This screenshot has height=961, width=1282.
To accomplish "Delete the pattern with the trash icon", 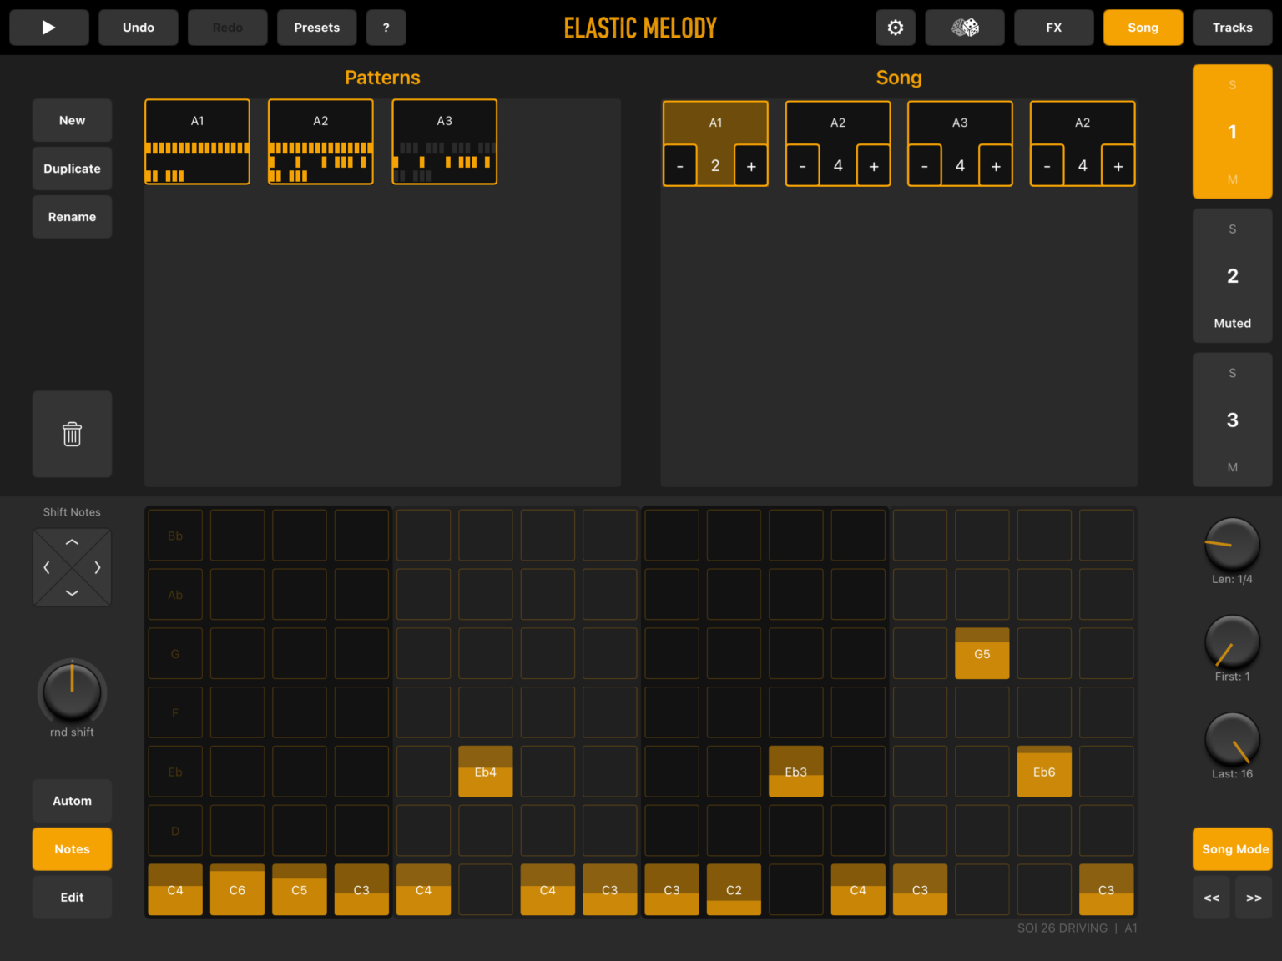I will 72,434.
